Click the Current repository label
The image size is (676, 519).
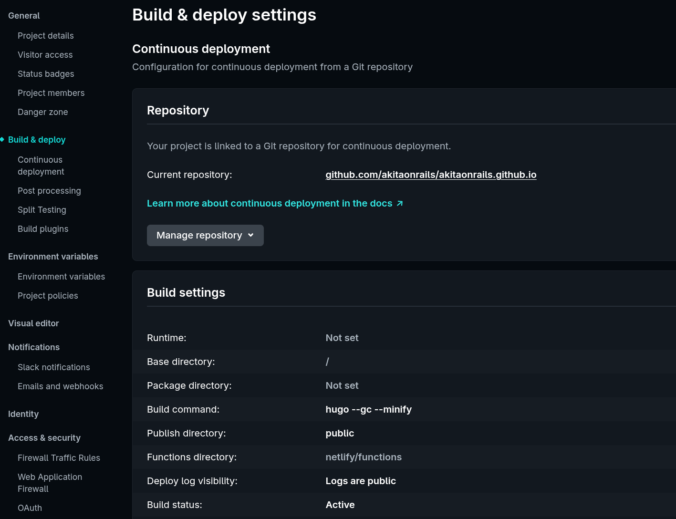[189, 175]
